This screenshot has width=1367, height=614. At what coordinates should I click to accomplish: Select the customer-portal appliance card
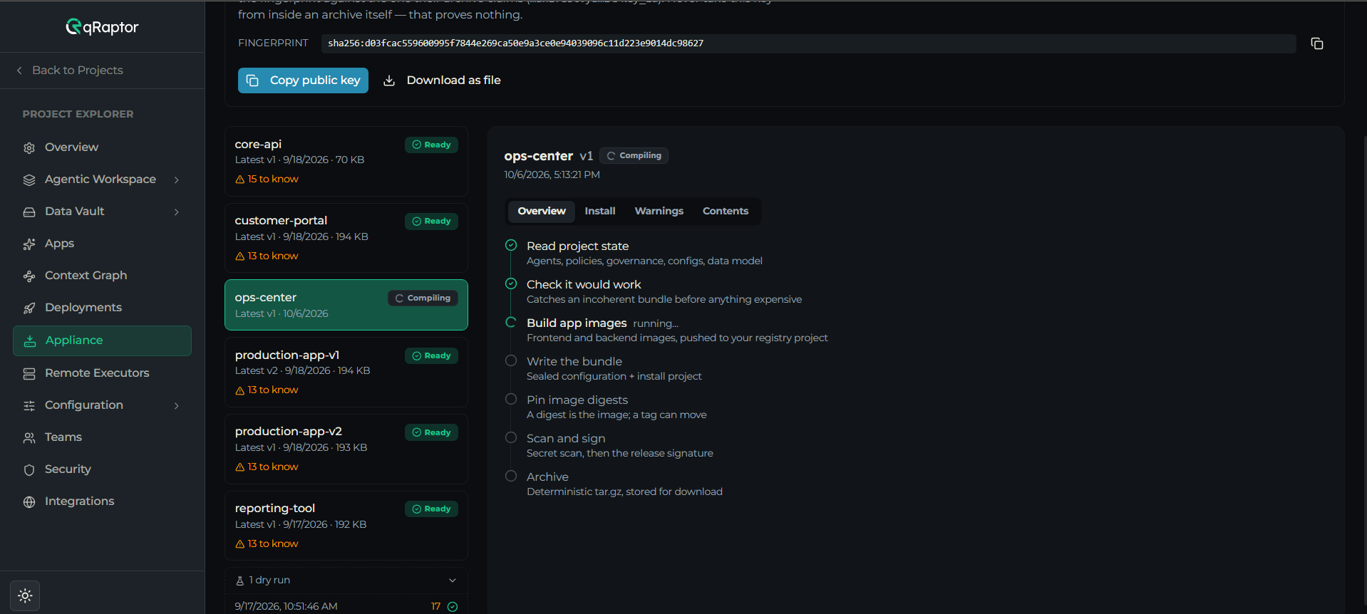(346, 238)
